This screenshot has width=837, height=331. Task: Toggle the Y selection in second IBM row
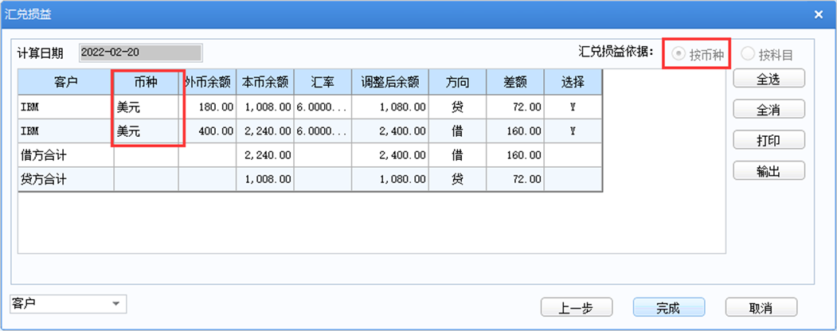click(x=573, y=131)
